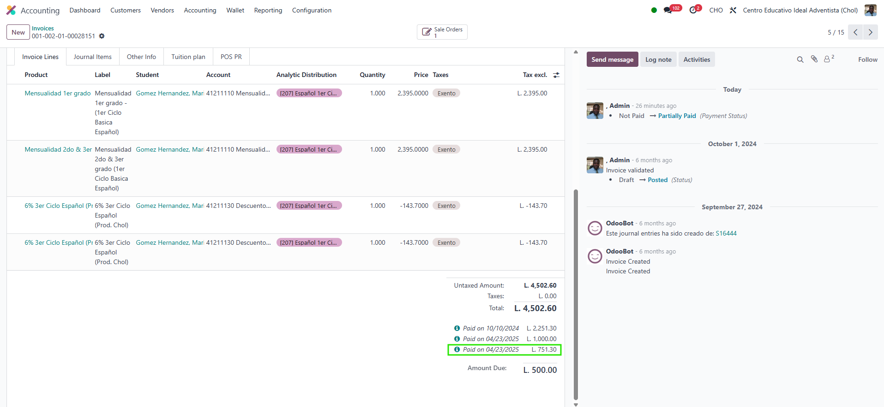This screenshot has width=884, height=407.
Task: Switch to the Tuition plan tab
Action: [188, 57]
